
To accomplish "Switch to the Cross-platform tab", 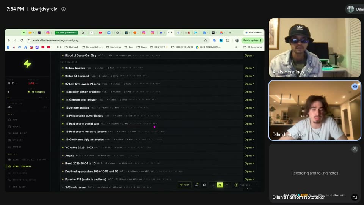I will coord(66,33).
